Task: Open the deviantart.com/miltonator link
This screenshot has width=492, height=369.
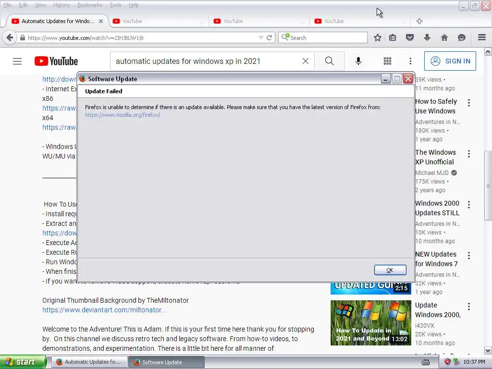Action: [x=104, y=310]
